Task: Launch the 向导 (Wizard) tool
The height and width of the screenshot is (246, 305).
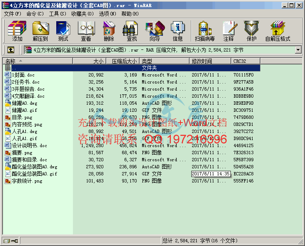Action: point(155,31)
